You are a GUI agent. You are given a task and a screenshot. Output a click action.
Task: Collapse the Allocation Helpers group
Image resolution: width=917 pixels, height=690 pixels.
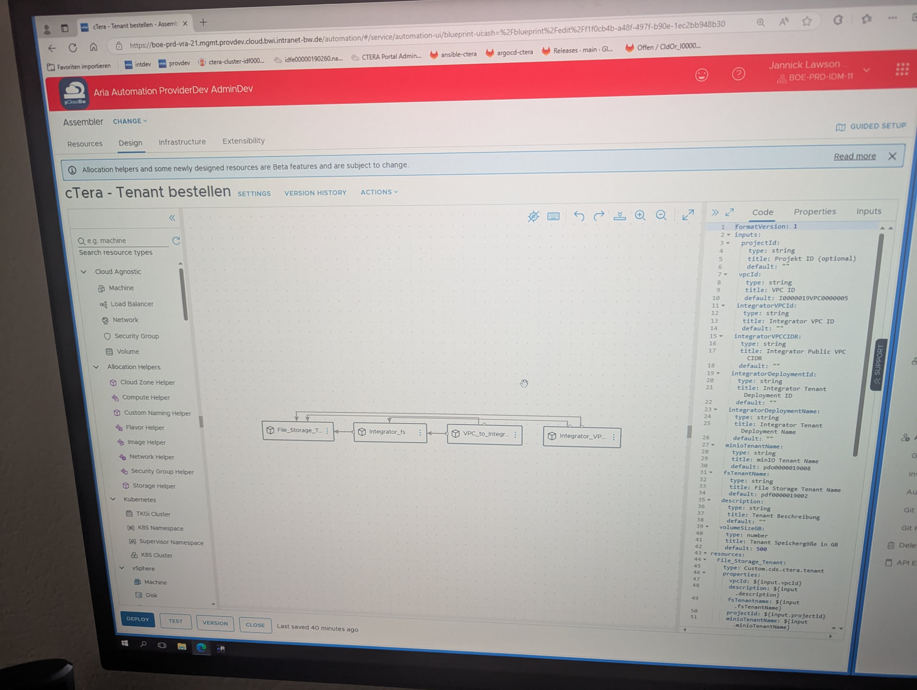point(96,367)
